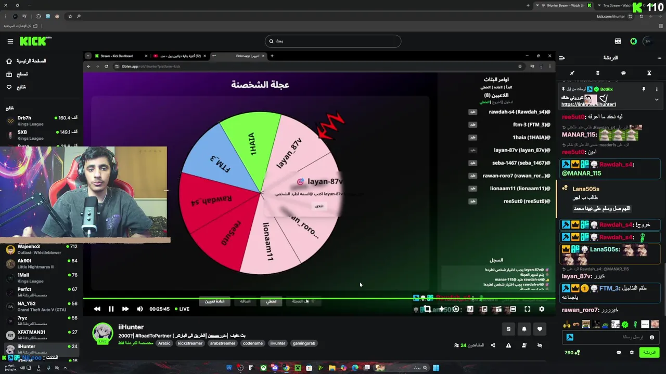Open the linktr.ee iihunter1 link
666x374 pixels.
pos(588,104)
